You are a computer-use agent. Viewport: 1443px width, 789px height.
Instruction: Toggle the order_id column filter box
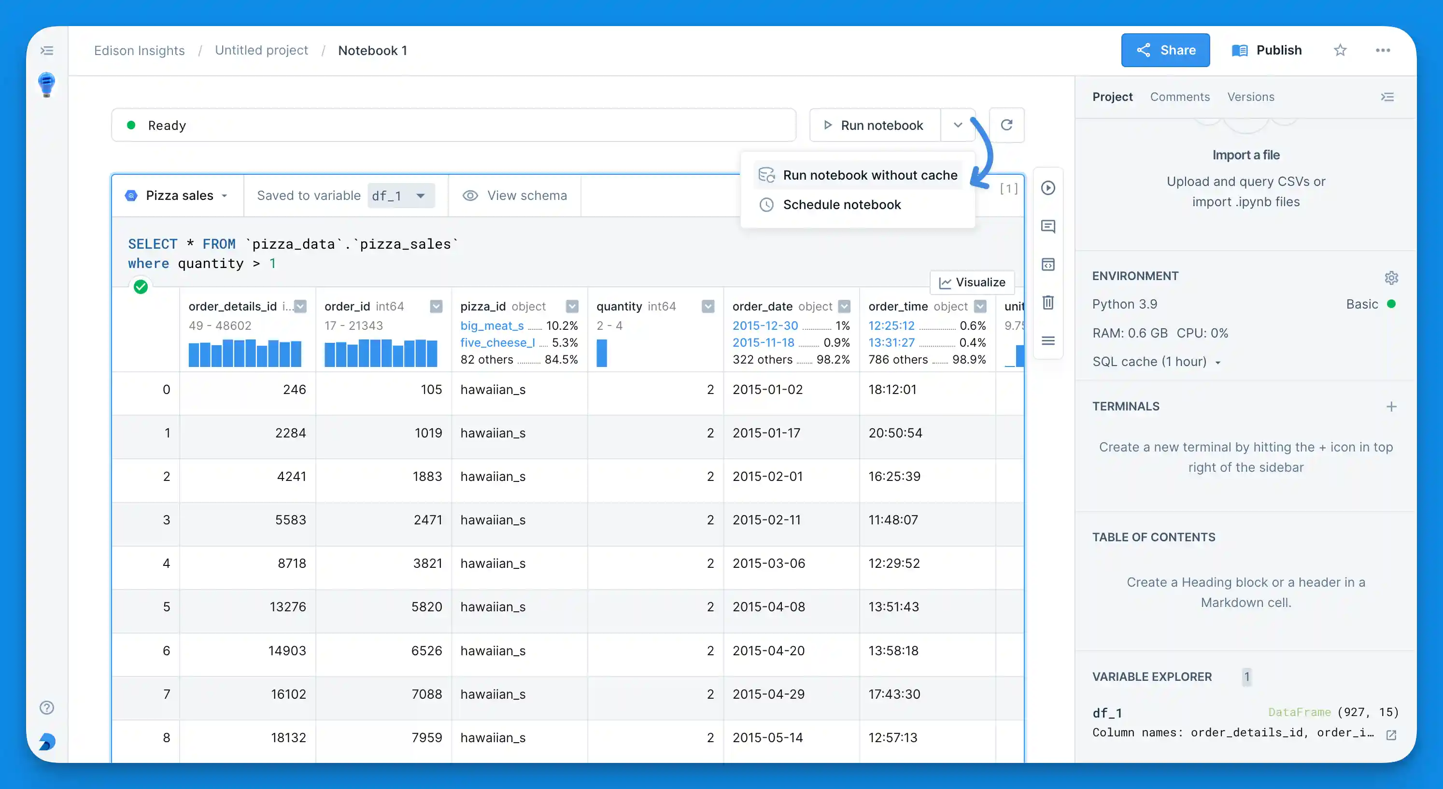click(436, 306)
